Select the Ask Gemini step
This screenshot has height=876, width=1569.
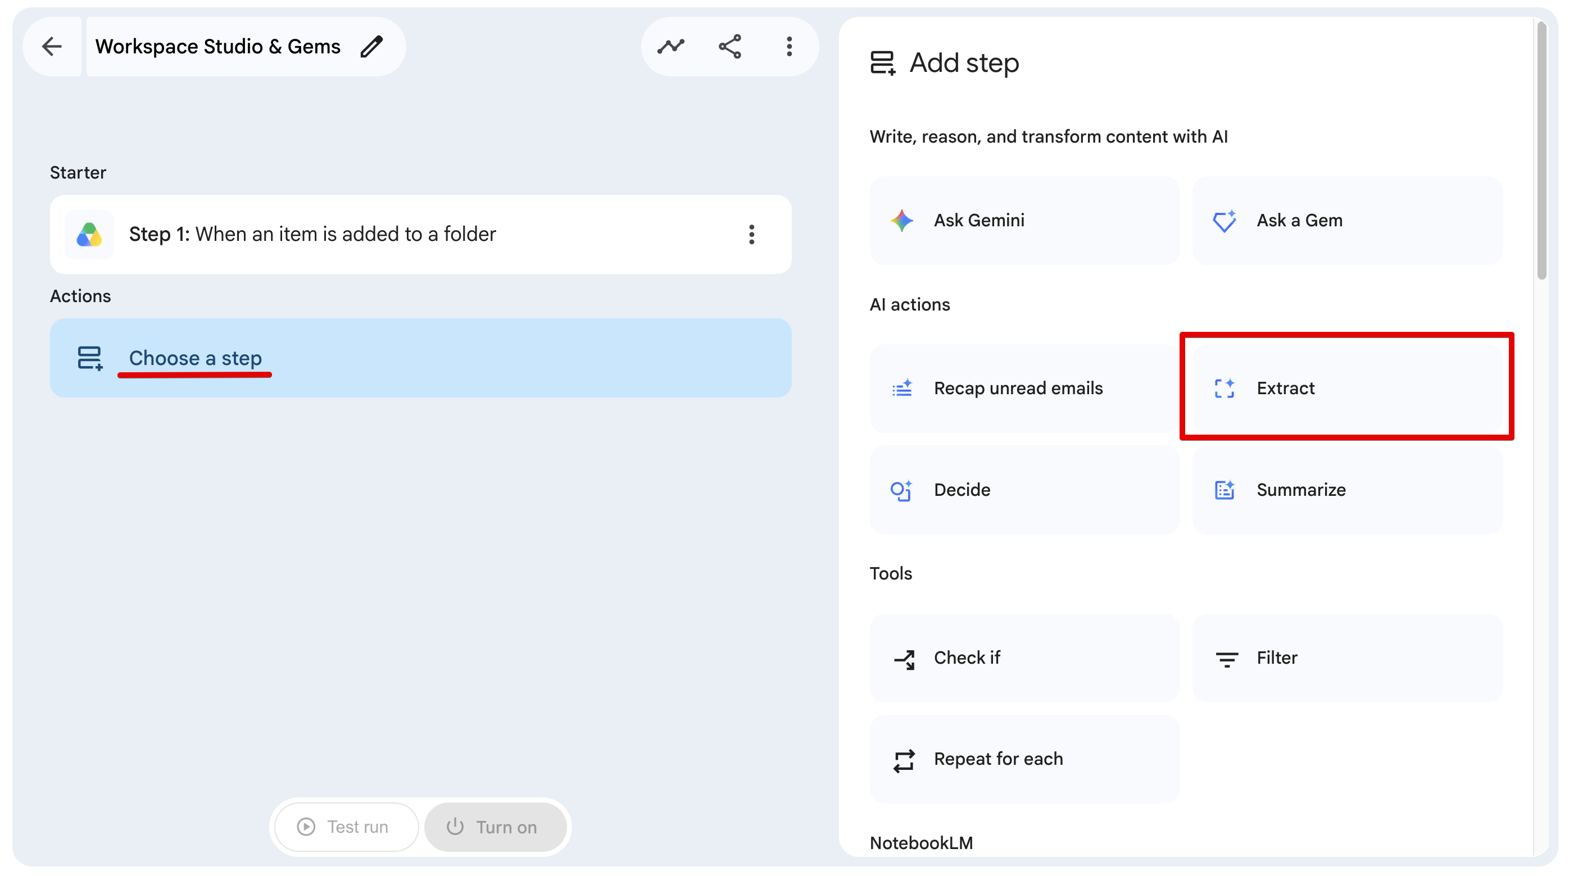(x=1024, y=220)
